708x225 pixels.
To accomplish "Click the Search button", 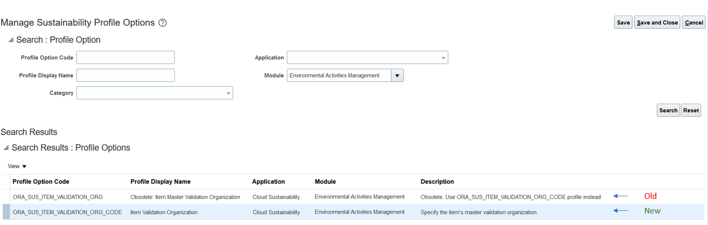I will click(668, 110).
